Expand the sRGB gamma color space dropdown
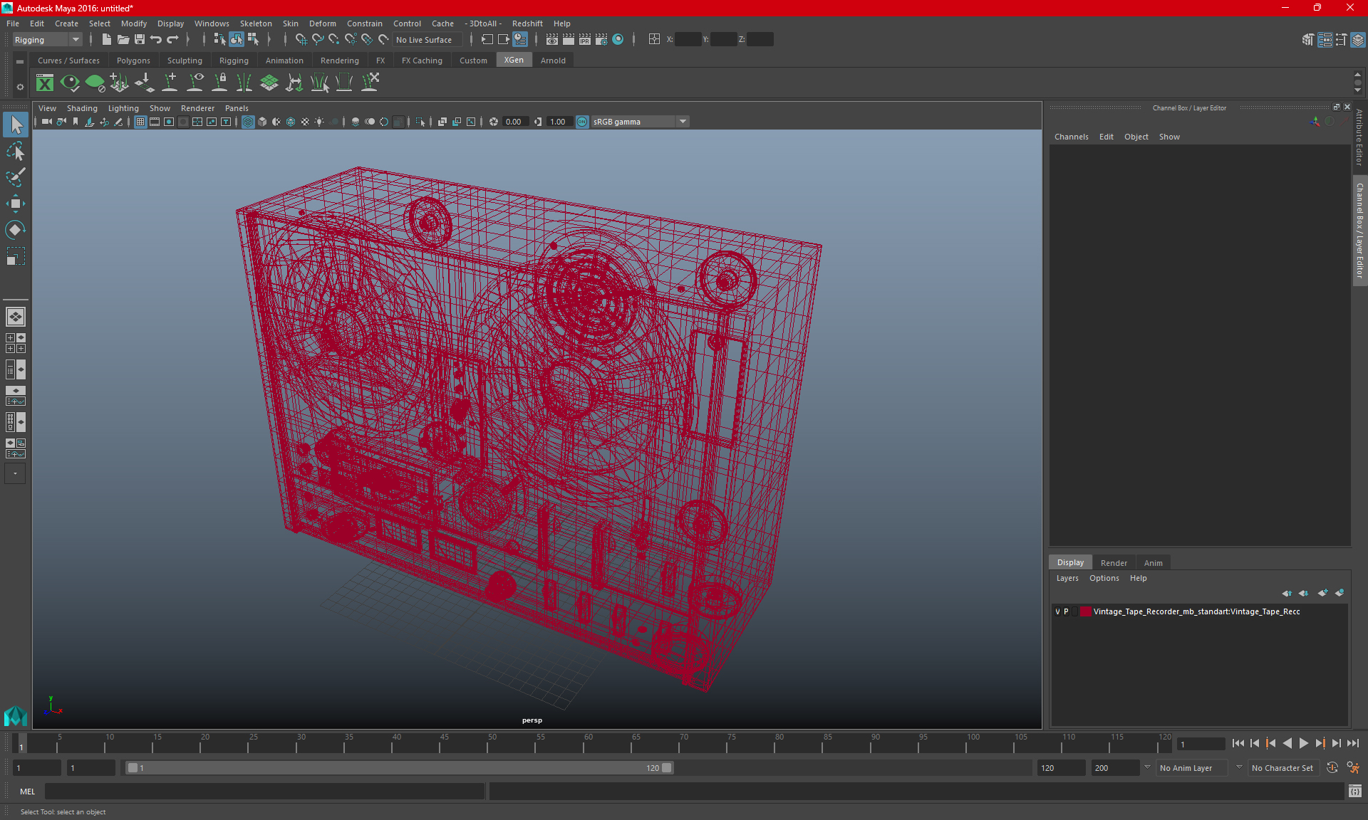This screenshot has width=1368, height=820. point(683,122)
